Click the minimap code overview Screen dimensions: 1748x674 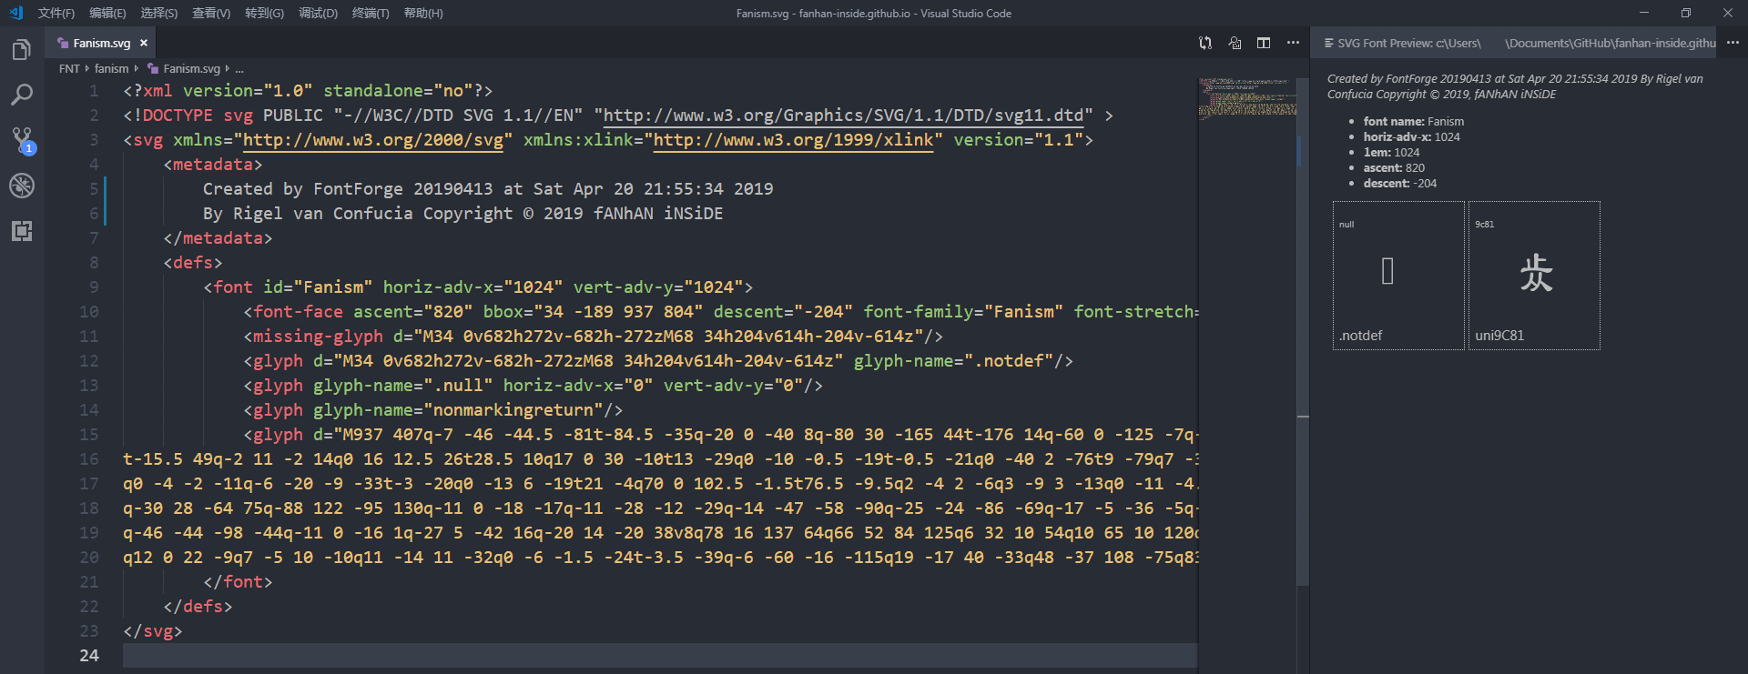[1247, 98]
